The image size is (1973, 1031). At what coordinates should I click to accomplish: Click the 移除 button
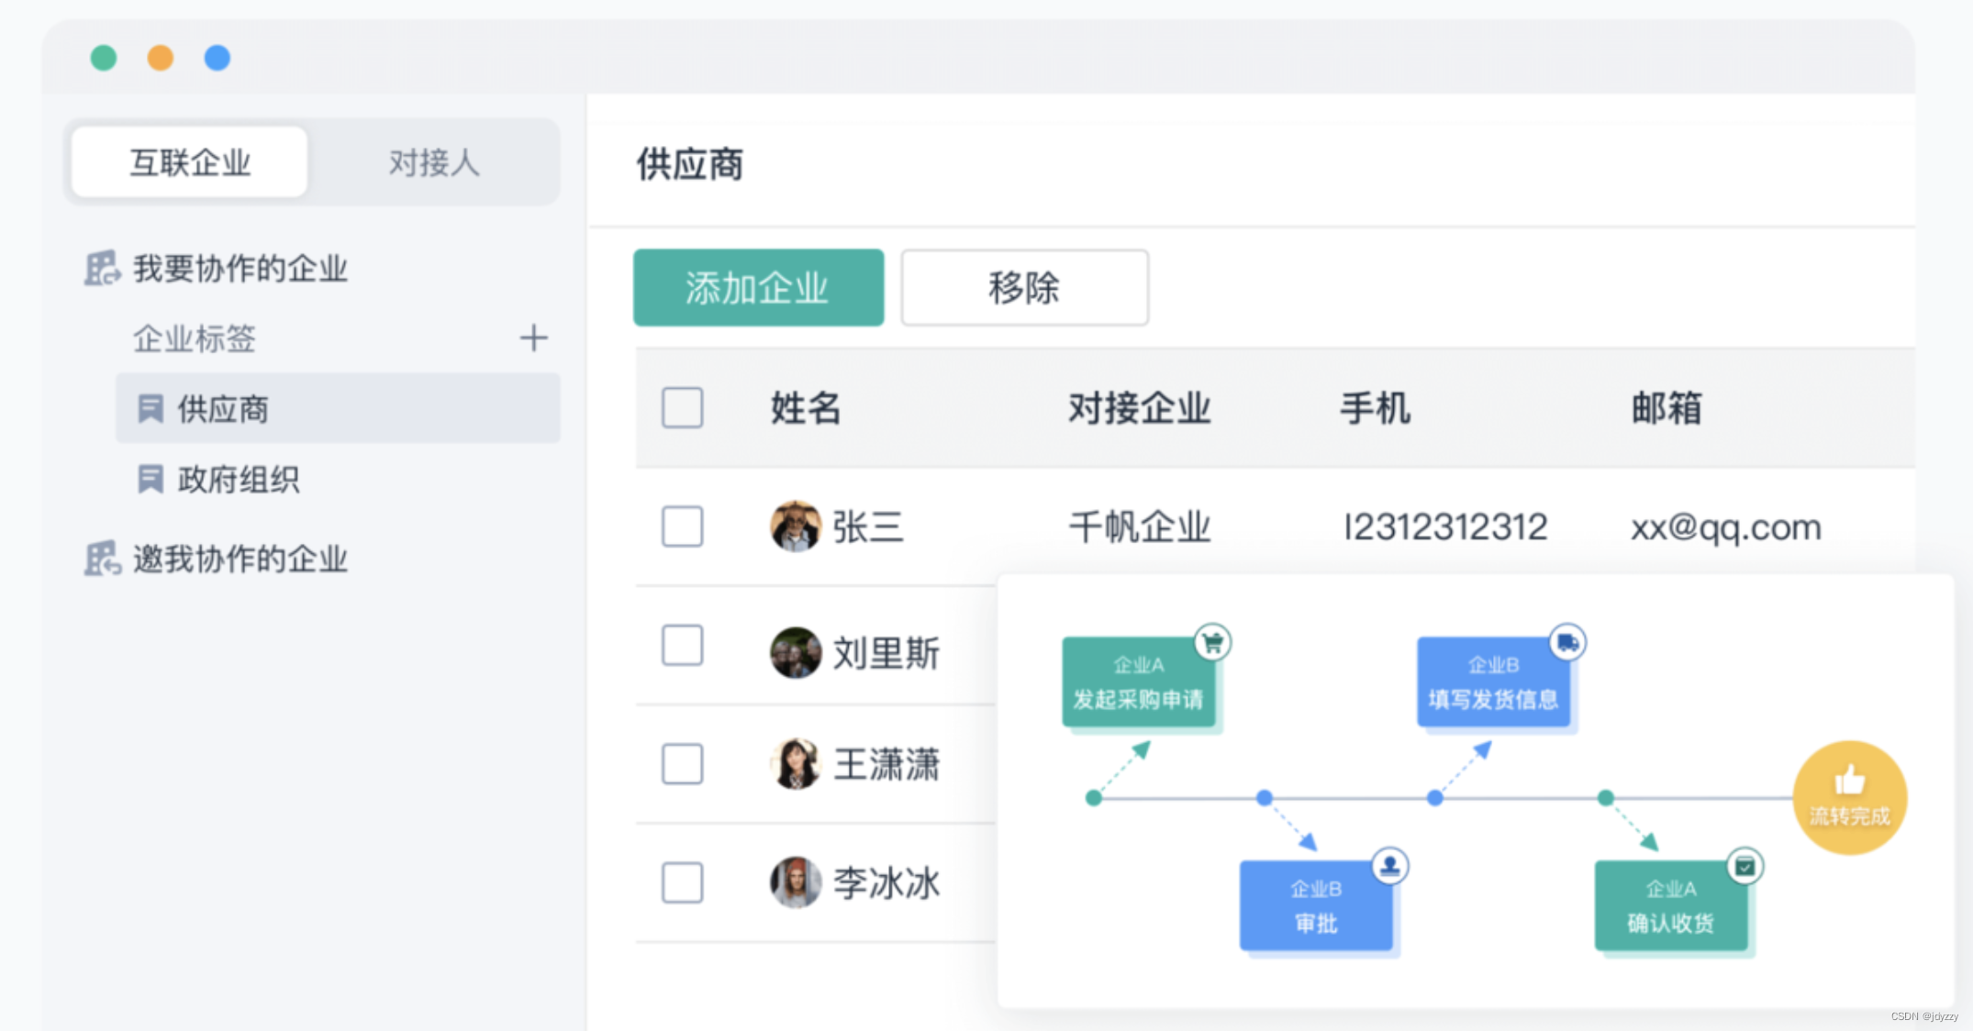pyautogui.click(x=1024, y=288)
